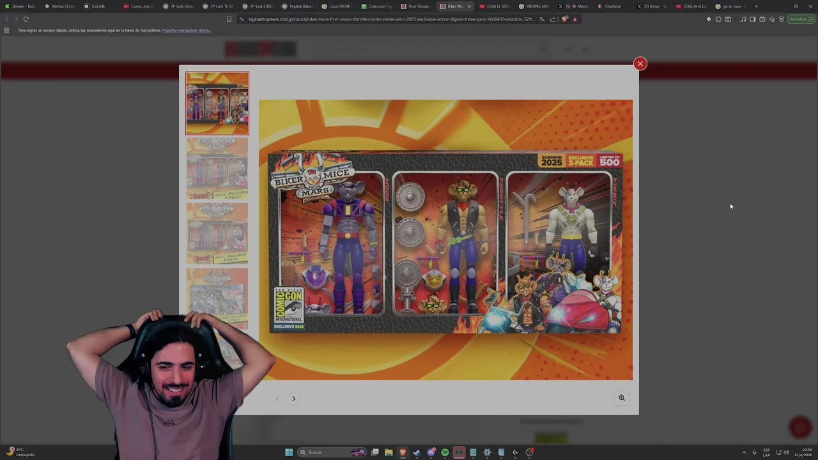Open the weather widget on the taskbar
The width and height of the screenshot is (818, 460).
[20, 452]
